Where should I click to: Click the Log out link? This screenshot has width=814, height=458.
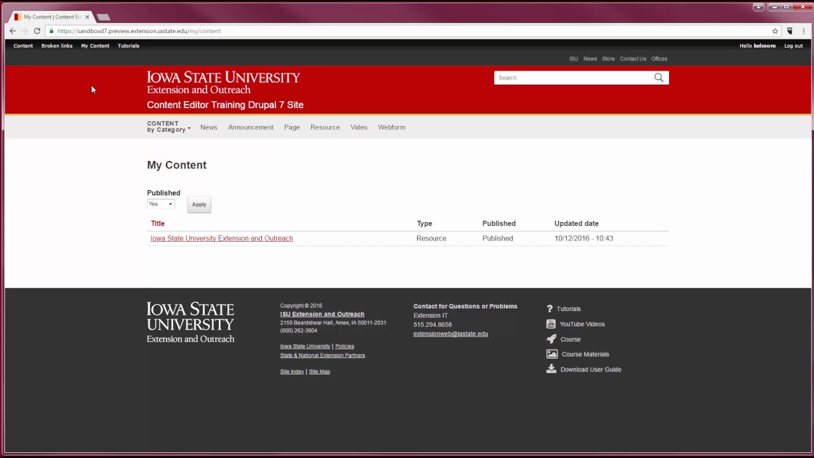click(793, 46)
